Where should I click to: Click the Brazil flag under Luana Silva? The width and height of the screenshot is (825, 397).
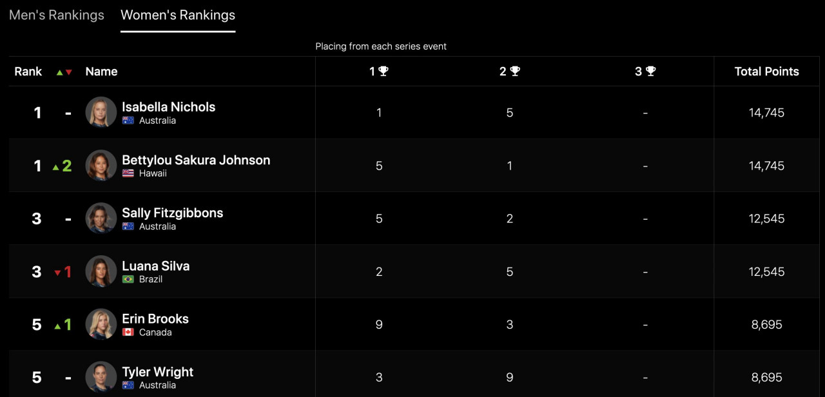128,279
